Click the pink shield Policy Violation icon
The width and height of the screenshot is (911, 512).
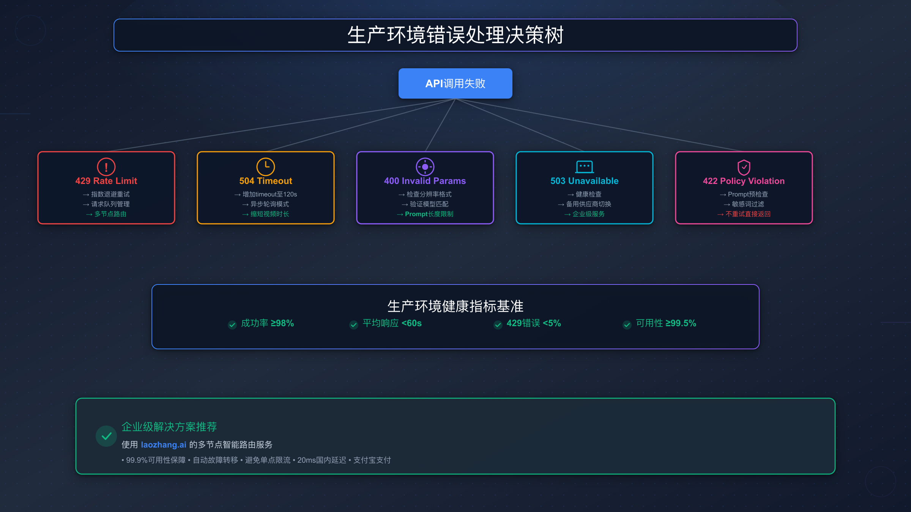744,167
